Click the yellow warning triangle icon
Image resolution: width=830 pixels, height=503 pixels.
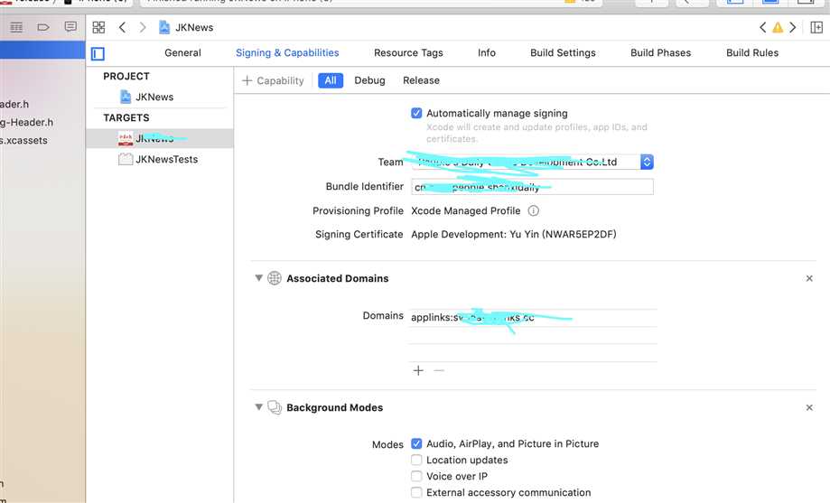(x=778, y=27)
